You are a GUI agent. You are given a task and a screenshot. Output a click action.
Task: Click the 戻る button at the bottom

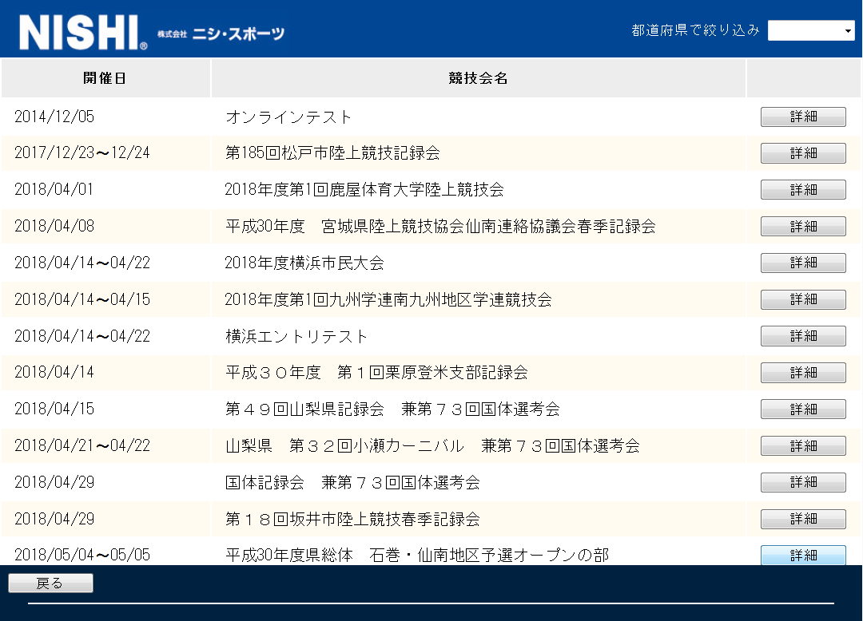pyautogui.click(x=50, y=583)
